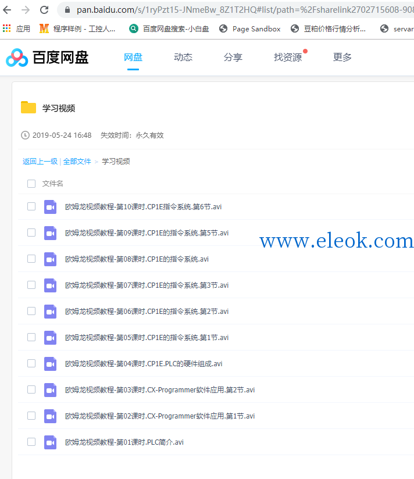Open 第03课时.CX-Programmer软件应用.第2节.avi

160,390
